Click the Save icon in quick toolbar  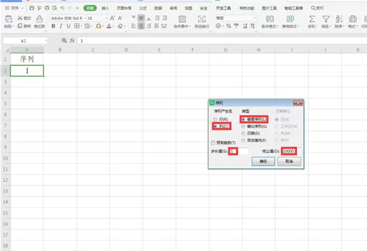pyautogui.click(x=32, y=8)
